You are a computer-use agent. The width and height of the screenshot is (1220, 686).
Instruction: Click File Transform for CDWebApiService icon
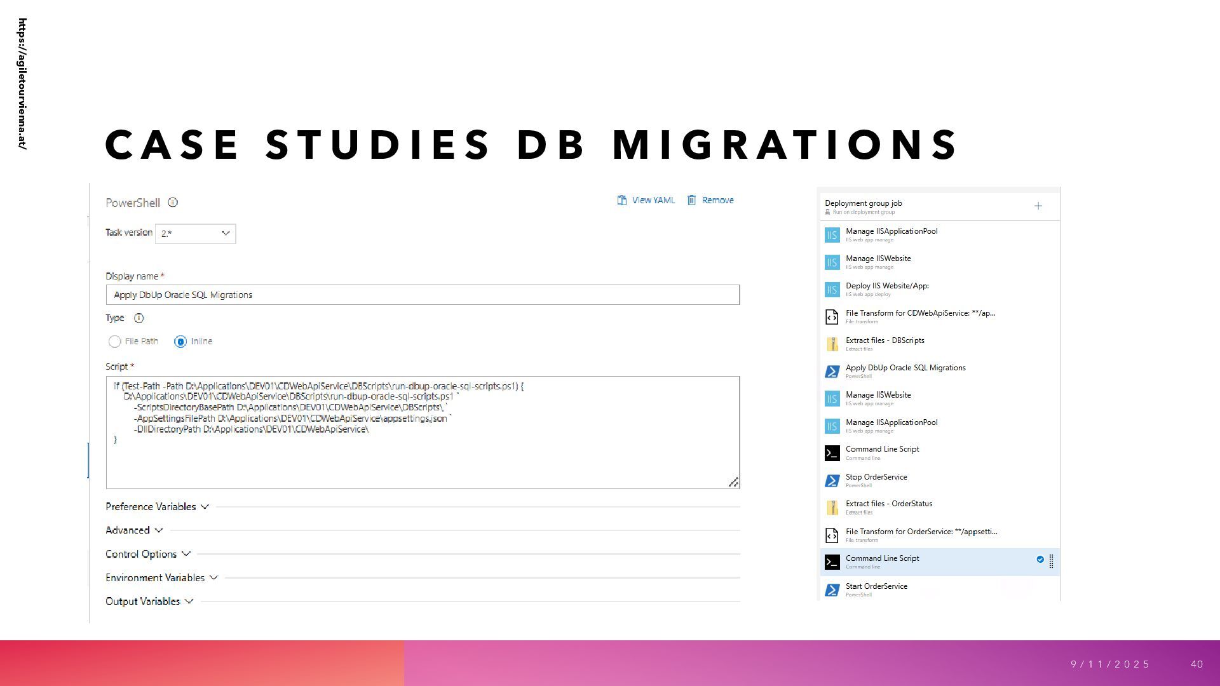click(x=832, y=317)
